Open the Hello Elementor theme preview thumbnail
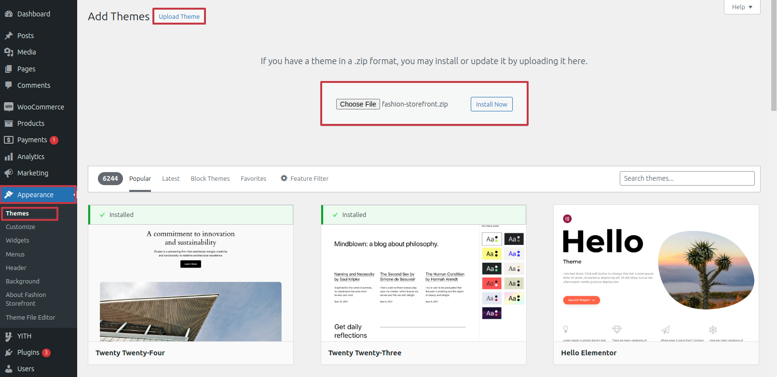Viewport: 777px width, 377px height. pyautogui.click(x=656, y=273)
